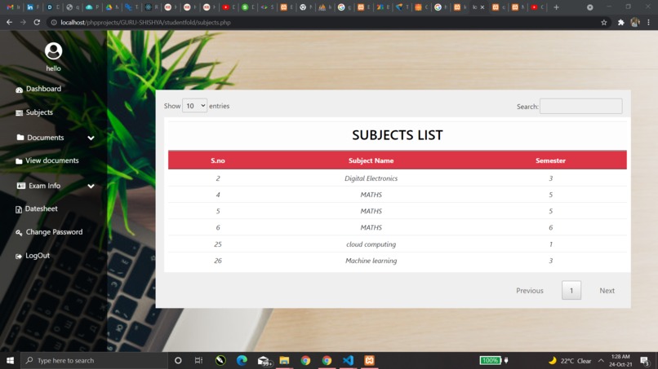Open Cortana circle icon
The width and height of the screenshot is (658, 369).
(x=178, y=361)
